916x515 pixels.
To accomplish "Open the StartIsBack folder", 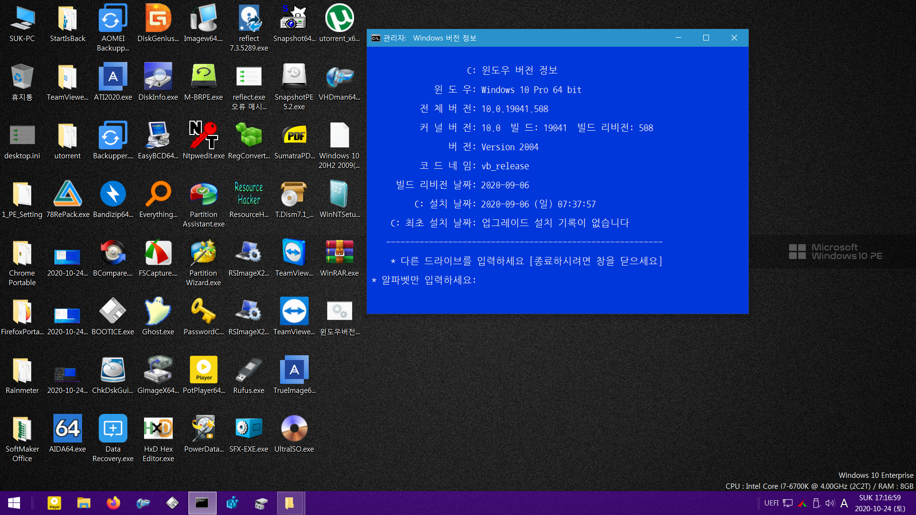I will pyautogui.click(x=67, y=24).
